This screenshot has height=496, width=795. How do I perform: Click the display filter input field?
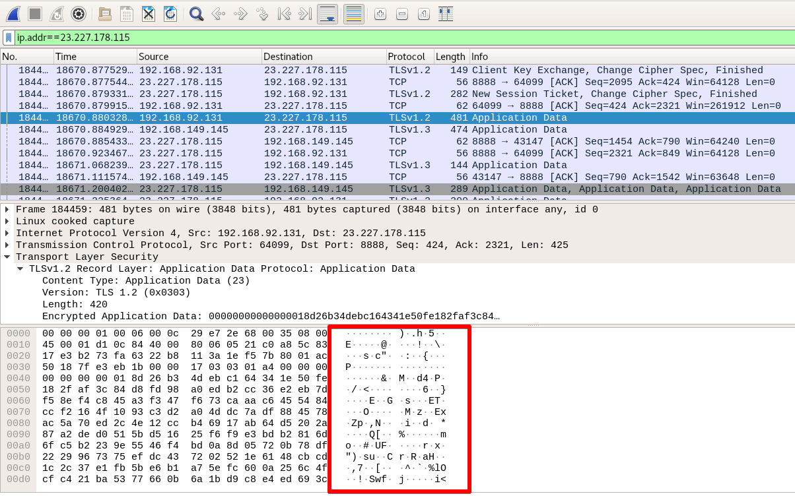coord(396,38)
